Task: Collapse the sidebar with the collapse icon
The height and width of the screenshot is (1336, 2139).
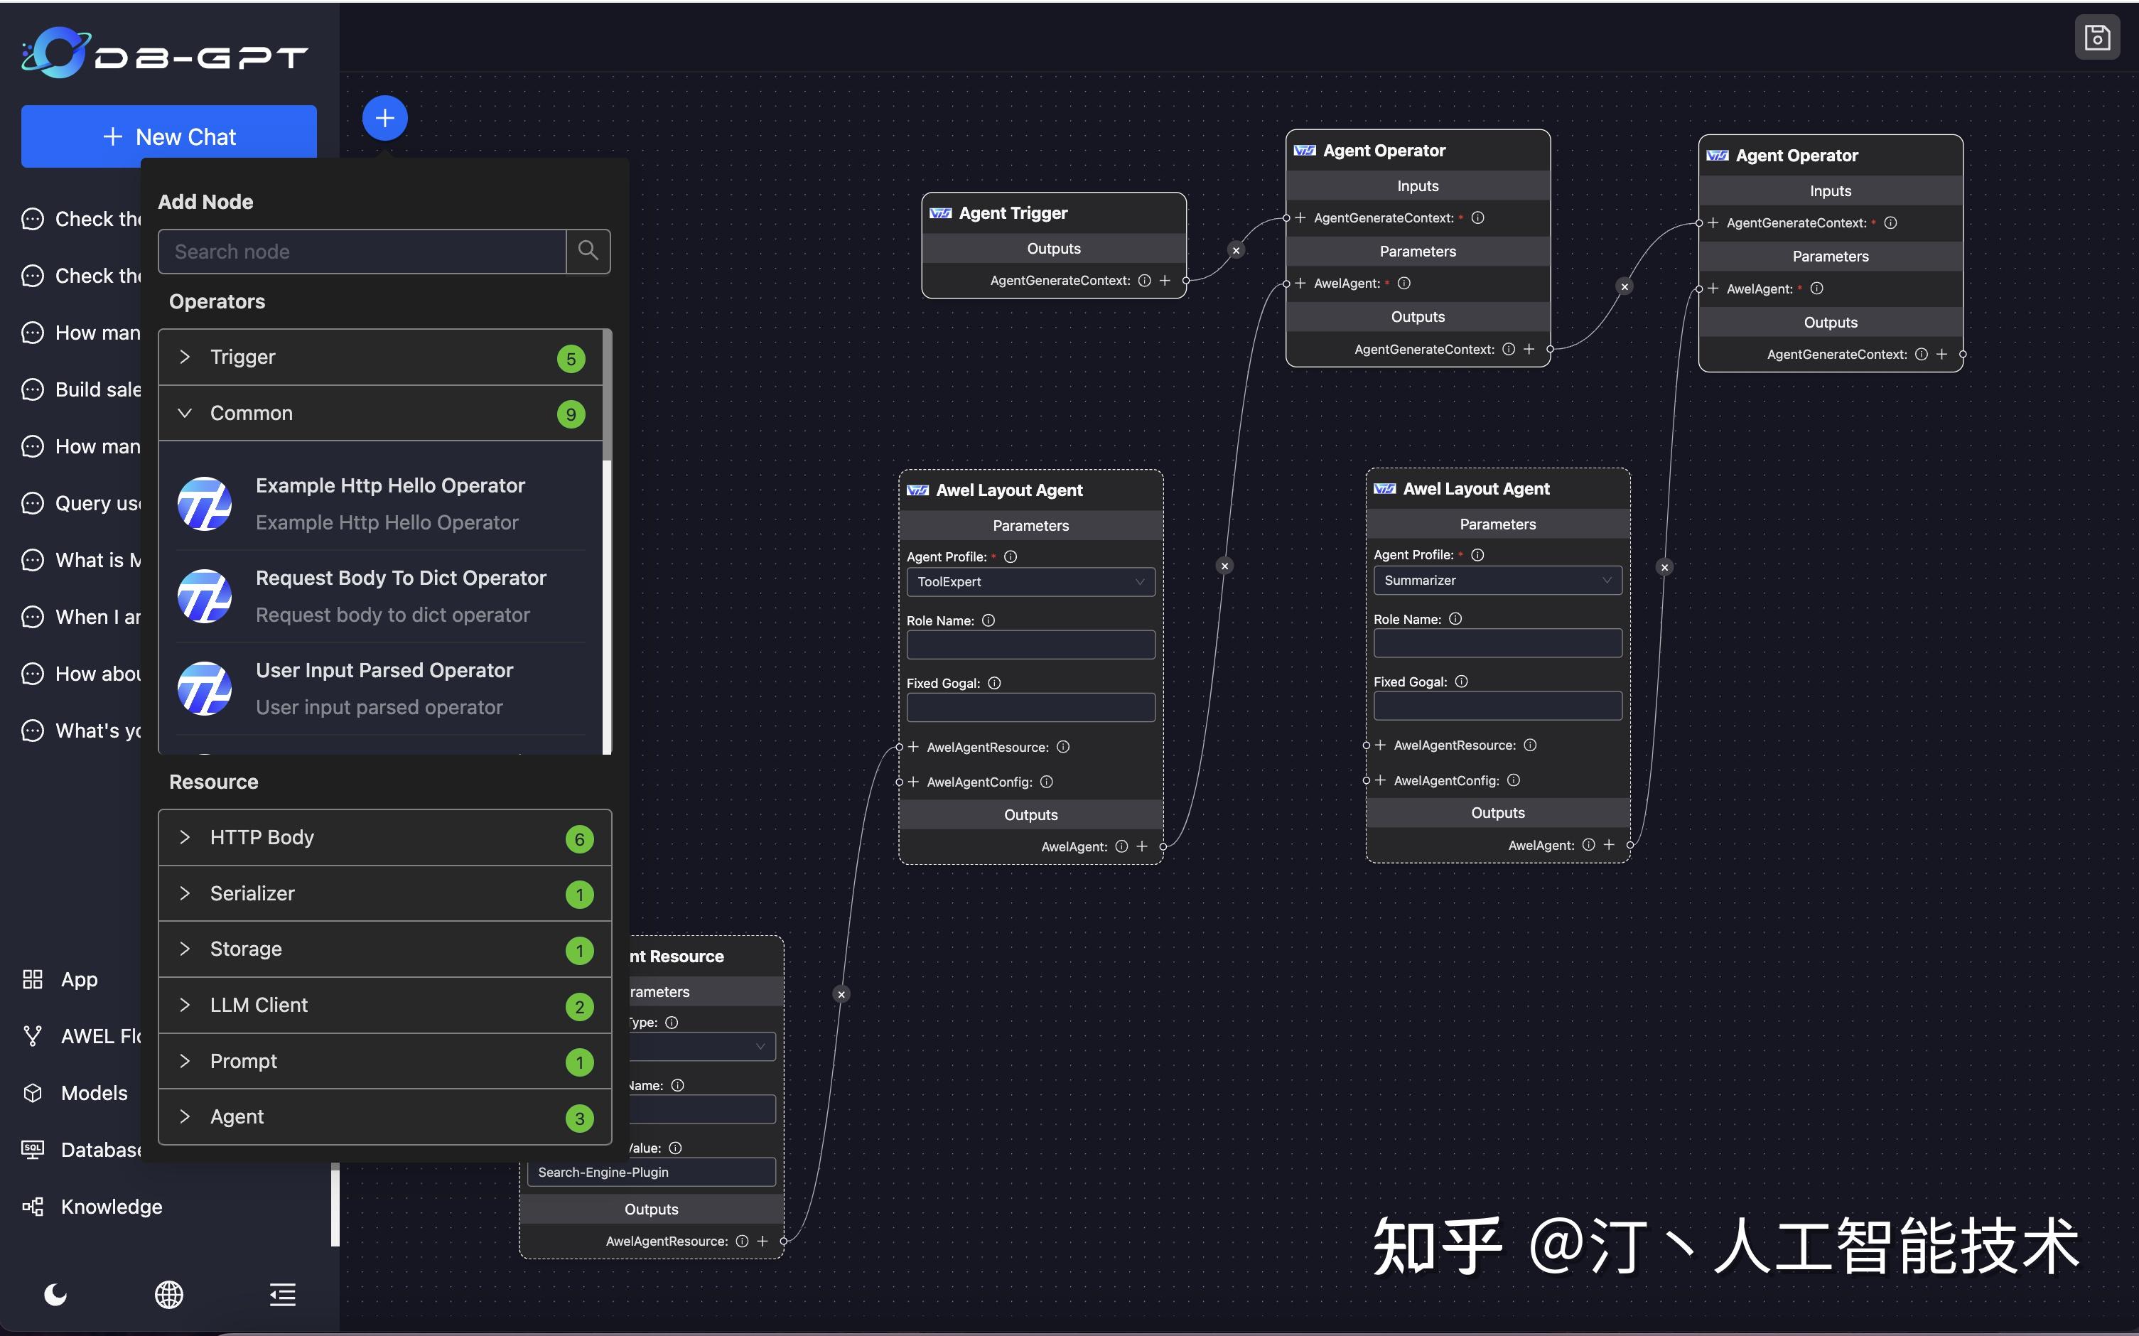Action: point(282,1295)
